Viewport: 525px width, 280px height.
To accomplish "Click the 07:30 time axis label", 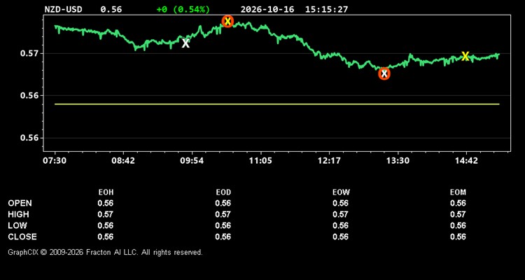I will (x=55, y=160).
